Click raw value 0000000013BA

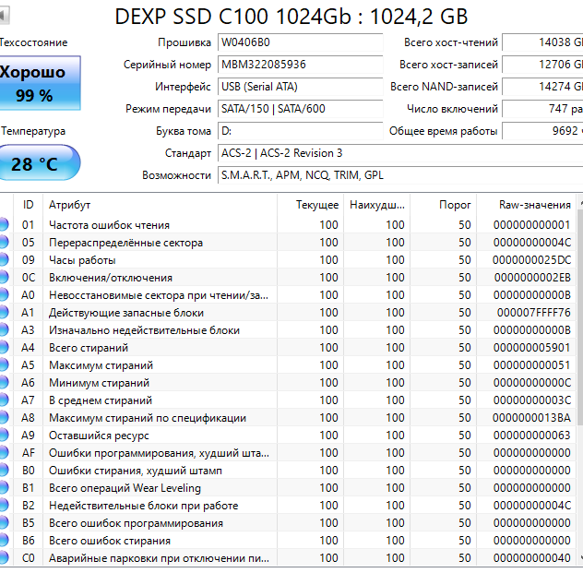pyautogui.click(x=531, y=418)
